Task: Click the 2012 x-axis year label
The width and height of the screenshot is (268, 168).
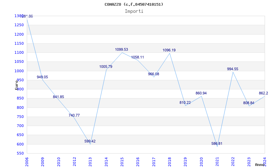Action: [74, 162]
